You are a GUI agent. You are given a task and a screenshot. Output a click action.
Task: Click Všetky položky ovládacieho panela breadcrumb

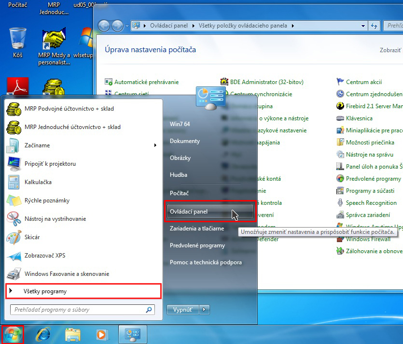(x=243, y=26)
